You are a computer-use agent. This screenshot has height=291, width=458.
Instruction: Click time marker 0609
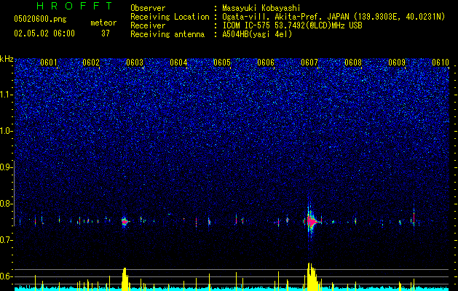coord(397,63)
